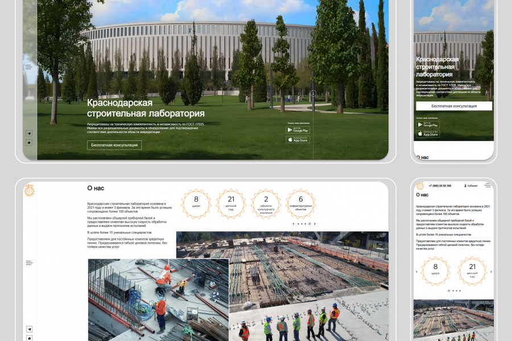Open the workers-with-rebar photo on desktop

click(x=159, y=300)
